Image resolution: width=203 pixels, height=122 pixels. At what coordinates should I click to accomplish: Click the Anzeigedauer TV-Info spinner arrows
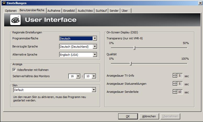pos(175,76)
